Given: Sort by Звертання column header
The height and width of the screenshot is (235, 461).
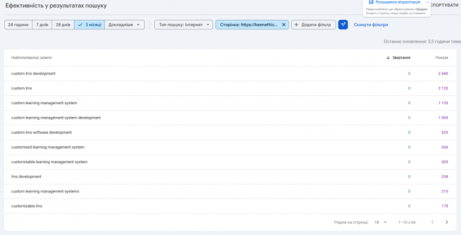Looking at the screenshot, I should 402,58.
